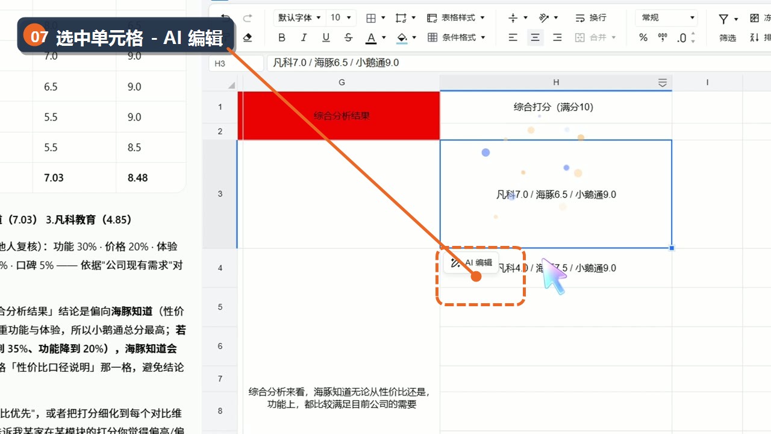771x434 pixels.
Task: Click the vertical alignment icon
Action: [x=513, y=17]
